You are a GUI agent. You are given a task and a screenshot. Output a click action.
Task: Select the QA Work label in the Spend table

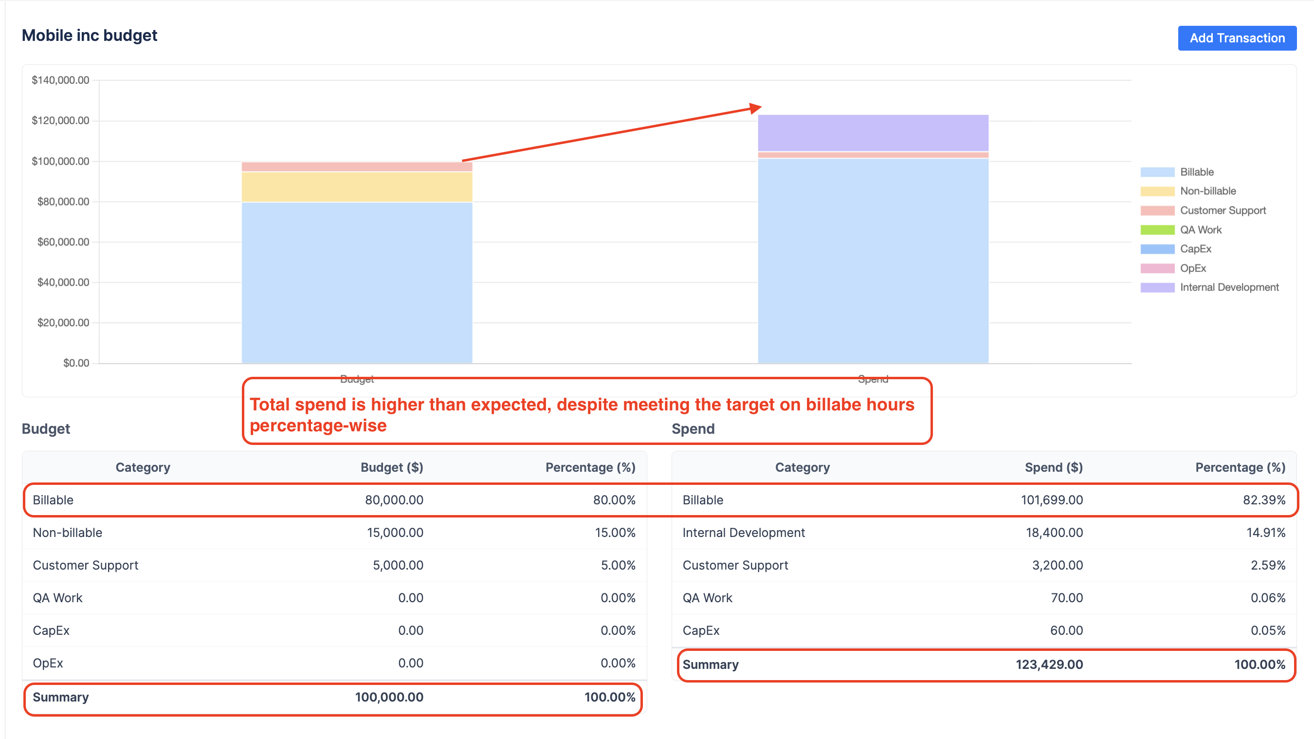click(708, 598)
